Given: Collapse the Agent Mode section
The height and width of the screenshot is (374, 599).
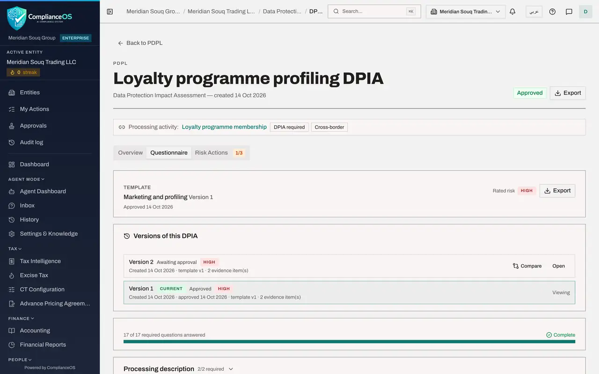Looking at the screenshot, I should pyautogui.click(x=26, y=179).
